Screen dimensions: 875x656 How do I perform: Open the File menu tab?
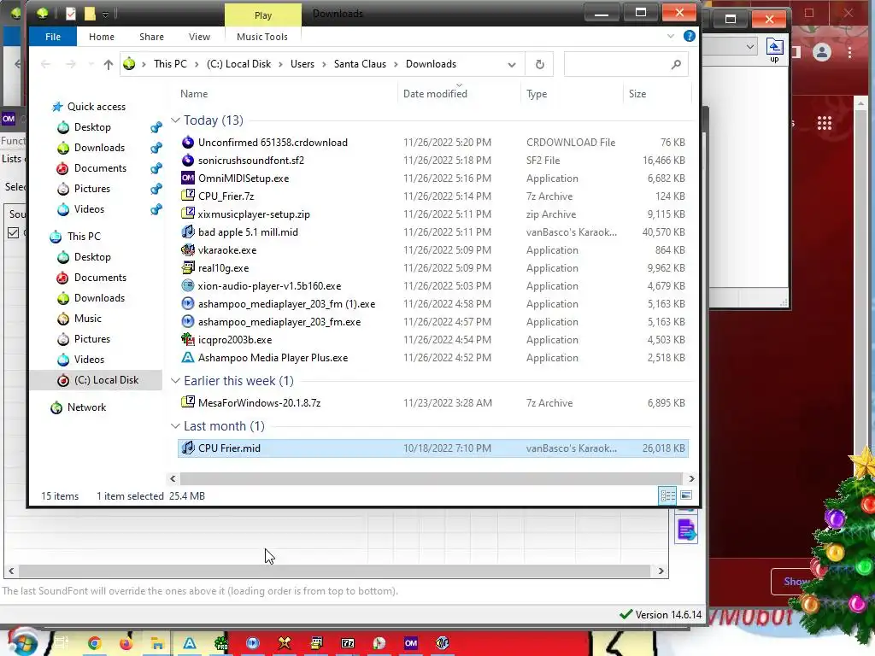pyautogui.click(x=53, y=37)
